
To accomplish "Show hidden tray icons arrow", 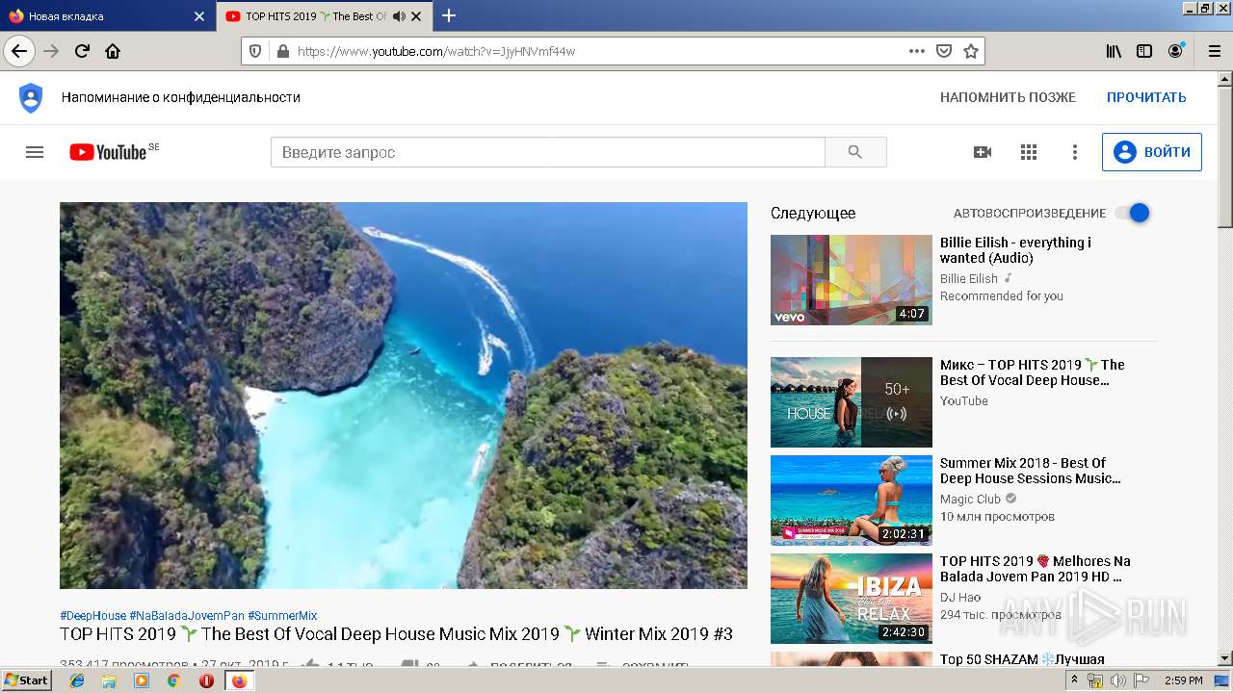I will point(1074,680).
